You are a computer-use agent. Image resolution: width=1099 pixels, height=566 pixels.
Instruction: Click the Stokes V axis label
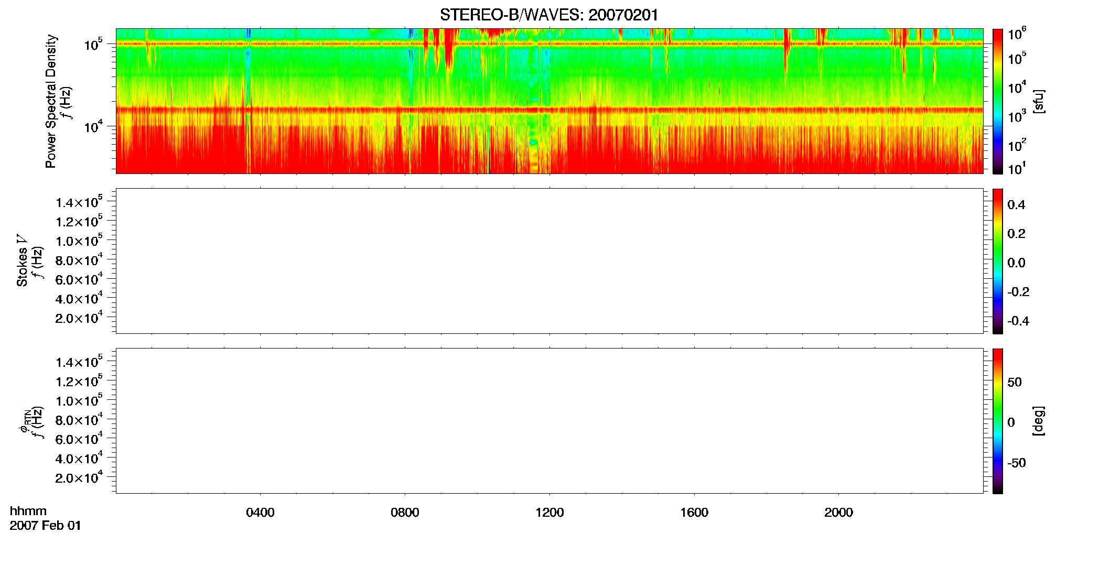point(22,260)
